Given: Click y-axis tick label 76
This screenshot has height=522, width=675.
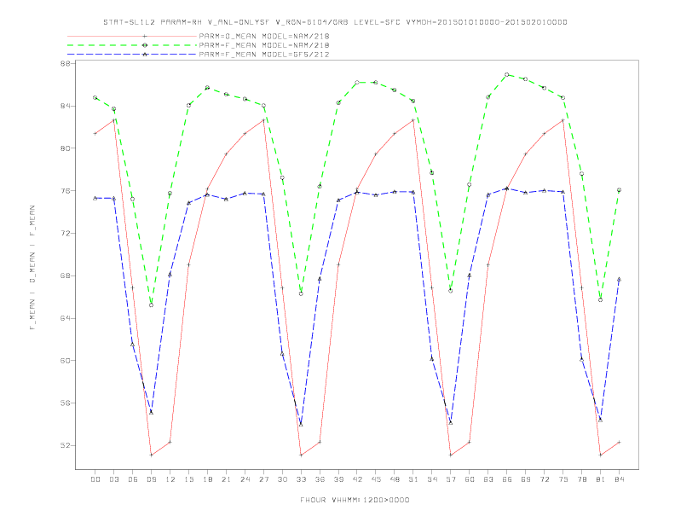Looking at the screenshot, I should coord(67,191).
